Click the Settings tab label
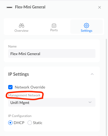The height and width of the screenshot is (136, 108). pos(86,31)
